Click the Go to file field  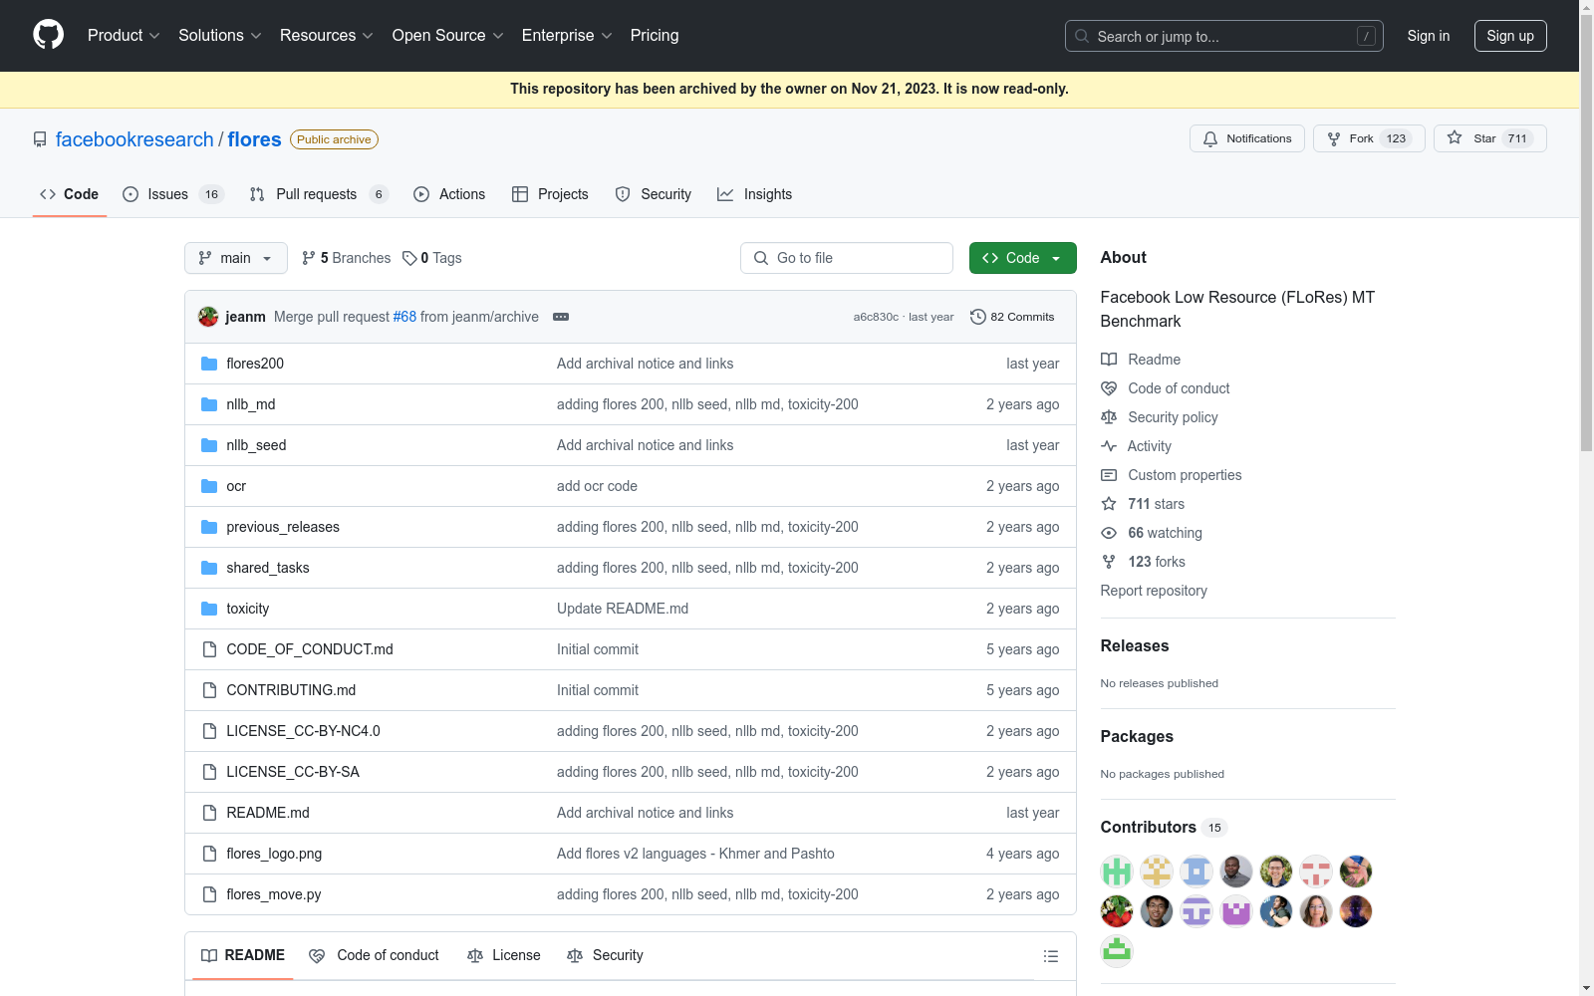[847, 258]
